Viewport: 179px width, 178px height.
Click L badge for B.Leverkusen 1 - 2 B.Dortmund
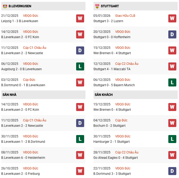80,139
